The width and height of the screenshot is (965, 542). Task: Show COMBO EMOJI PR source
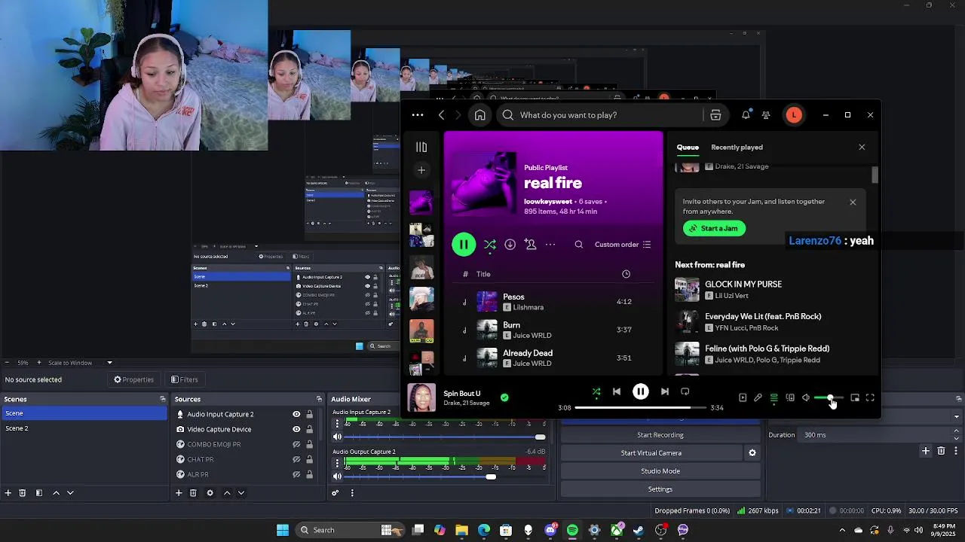coord(296,444)
